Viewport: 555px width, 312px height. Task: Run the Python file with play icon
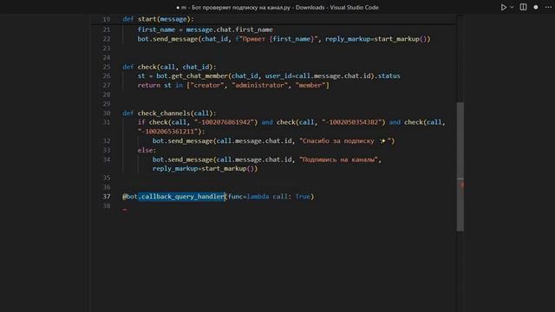[503, 7]
